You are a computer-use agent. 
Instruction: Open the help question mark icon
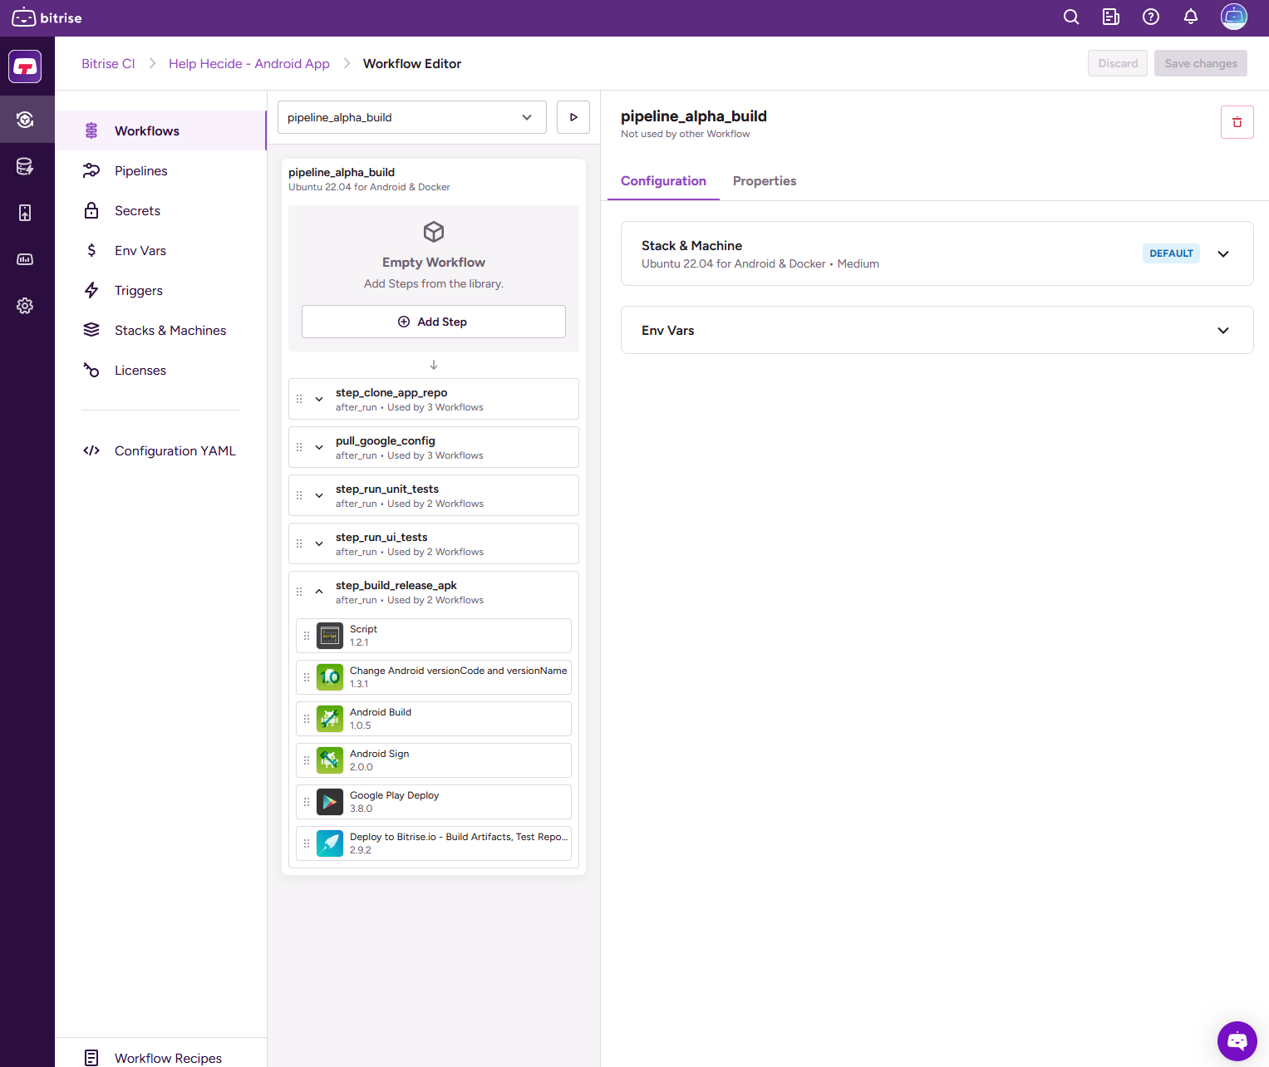pos(1151,17)
